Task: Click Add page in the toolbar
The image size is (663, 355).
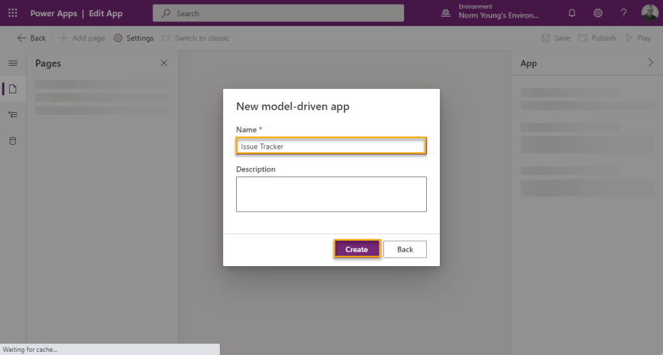Action: pos(82,38)
